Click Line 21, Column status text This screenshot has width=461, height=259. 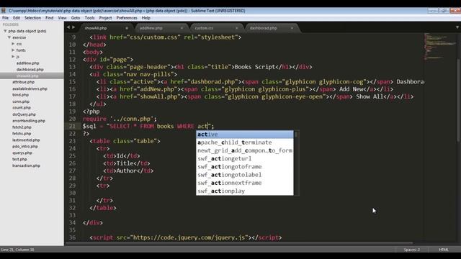[x=17, y=250]
